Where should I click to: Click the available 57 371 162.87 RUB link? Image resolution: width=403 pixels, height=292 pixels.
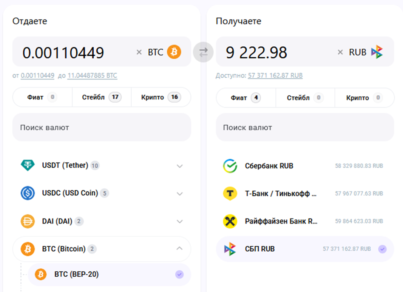tap(275, 76)
